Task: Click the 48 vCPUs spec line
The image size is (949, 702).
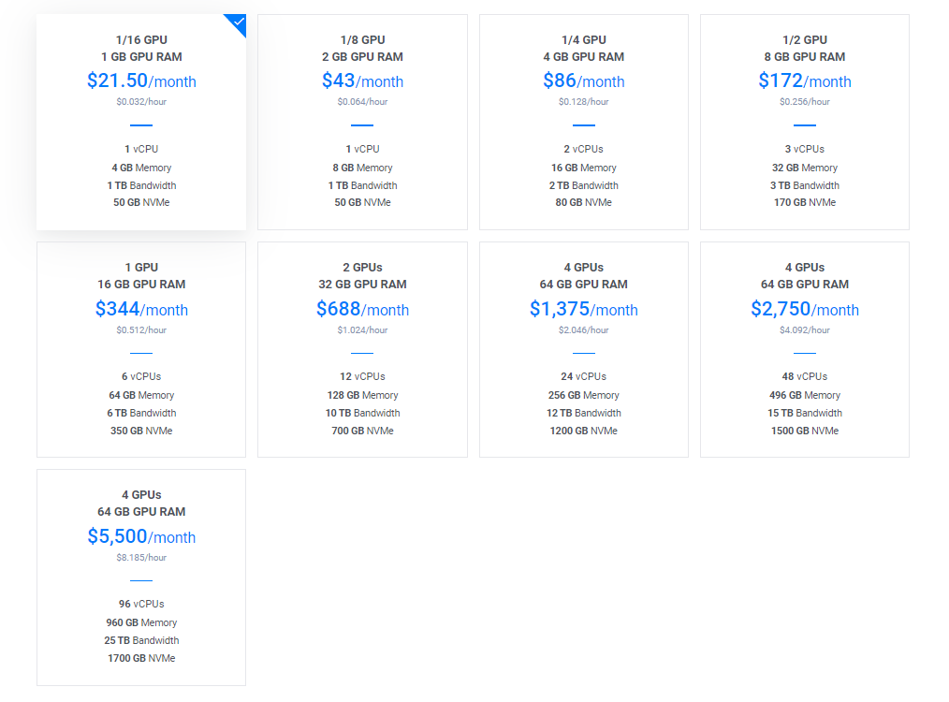Action: tap(804, 376)
